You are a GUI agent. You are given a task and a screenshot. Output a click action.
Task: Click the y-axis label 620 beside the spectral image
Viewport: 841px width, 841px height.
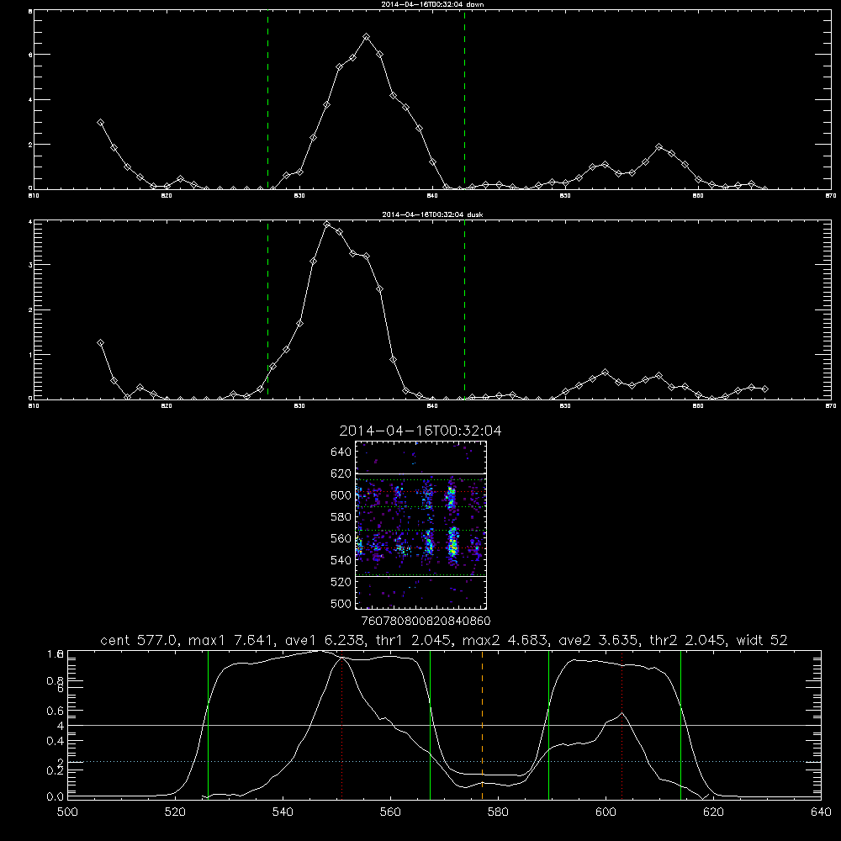coord(341,473)
